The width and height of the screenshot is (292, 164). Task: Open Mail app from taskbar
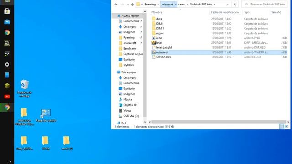[x=7, y=22]
